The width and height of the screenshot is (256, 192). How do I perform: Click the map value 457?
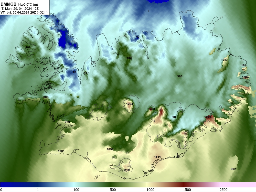[86, 73]
